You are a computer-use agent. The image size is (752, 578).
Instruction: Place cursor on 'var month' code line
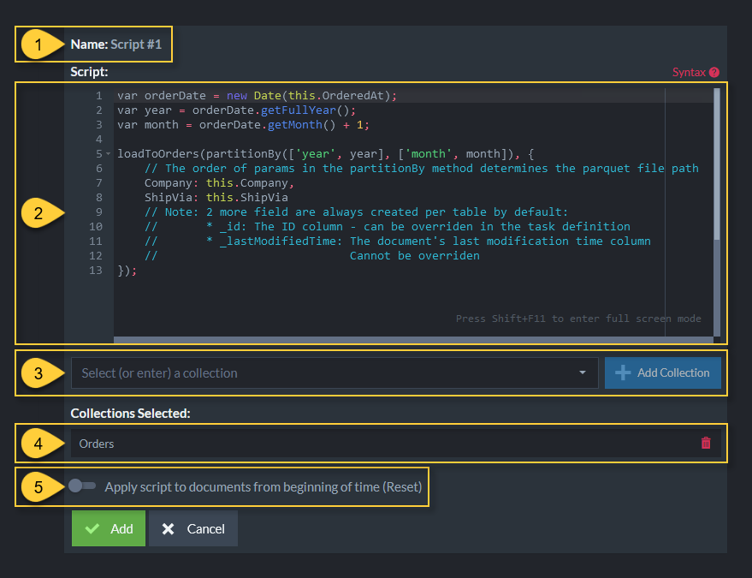(243, 125)
